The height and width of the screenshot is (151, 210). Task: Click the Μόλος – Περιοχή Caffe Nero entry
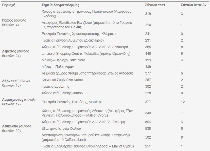(63, 60)
